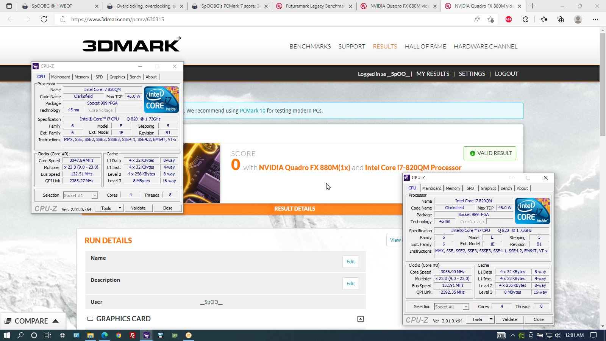Open the network icon in system tray

(x=549, y=335)
